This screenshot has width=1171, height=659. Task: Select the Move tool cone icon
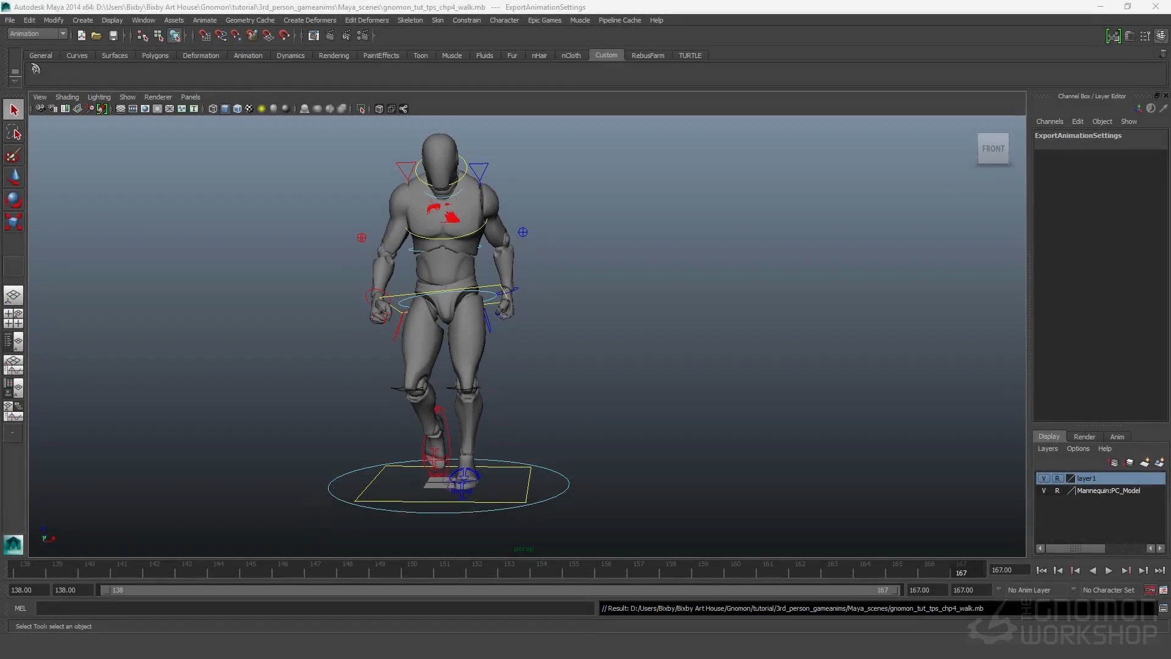(x=13, y=177)
